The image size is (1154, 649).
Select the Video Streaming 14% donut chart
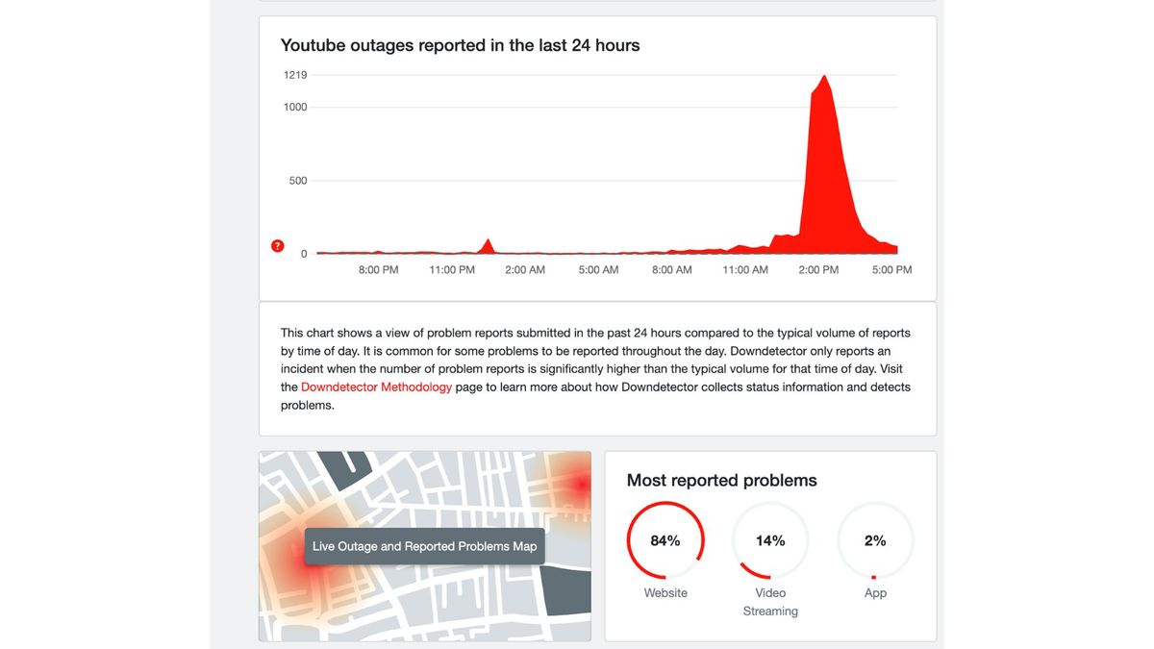coord(770,540)
